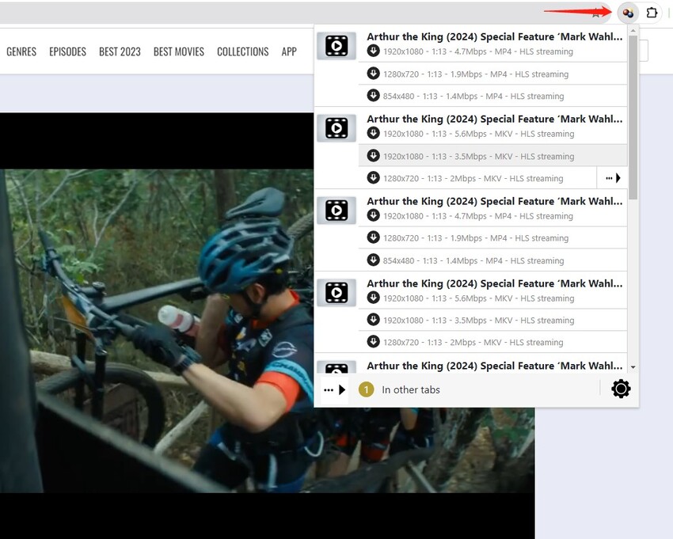This screenshot has width=673, height=539.
Task: Expand the bottom-left three-dots menu in popup
Action: (334, 389)
